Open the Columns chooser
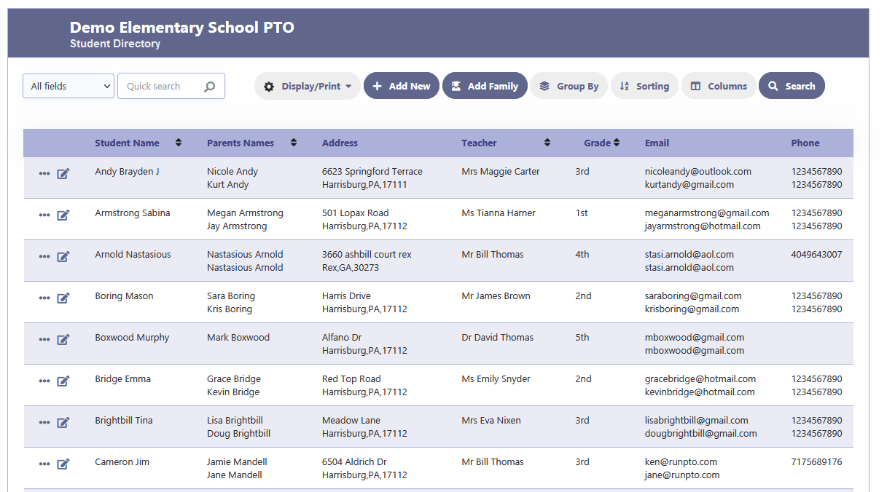The width and height of the screenshot is (895, 492). pos(719,86)
